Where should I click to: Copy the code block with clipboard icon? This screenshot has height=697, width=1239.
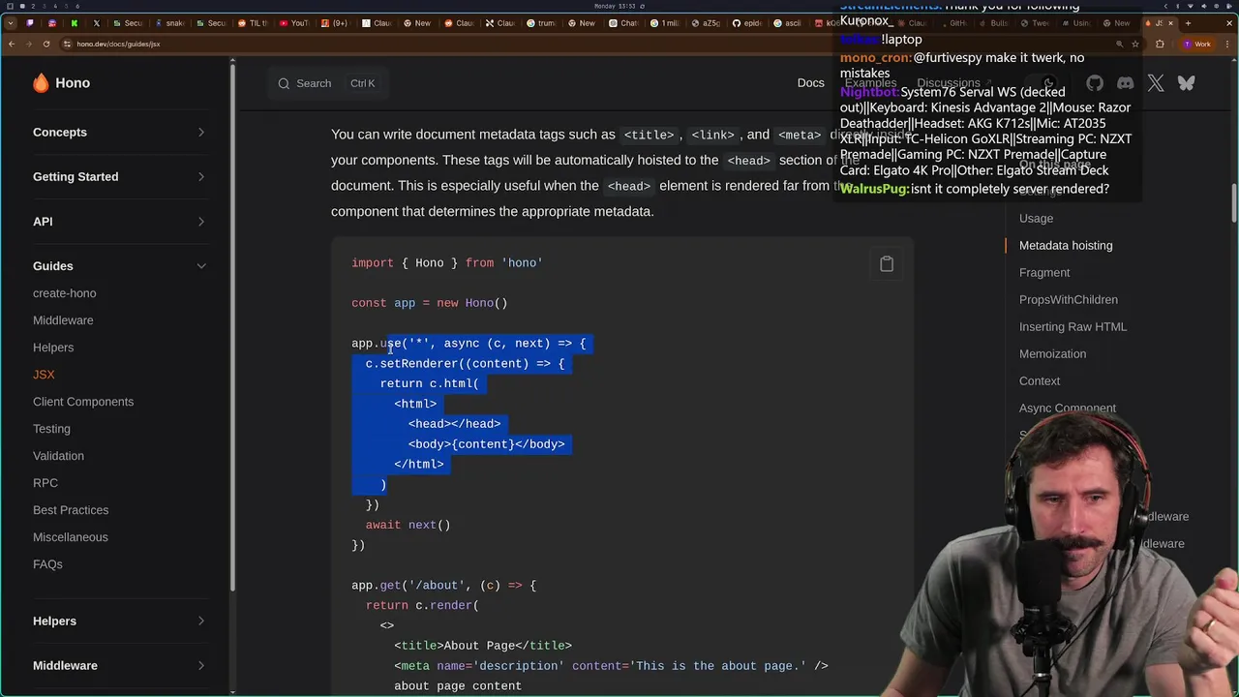pyautogui.click(x=887, y=264)
